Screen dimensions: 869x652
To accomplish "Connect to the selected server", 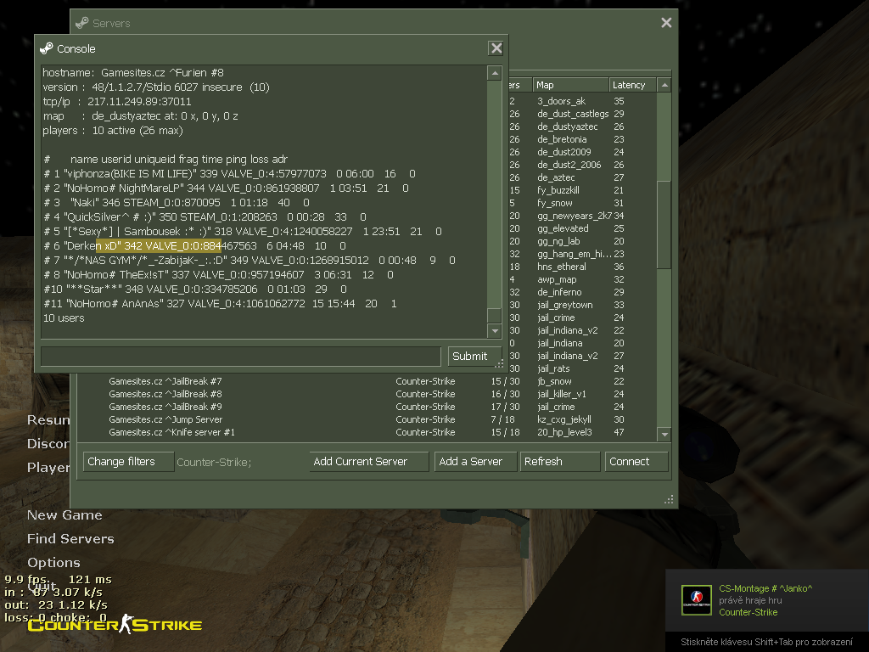I will click(x=636, y=461).
